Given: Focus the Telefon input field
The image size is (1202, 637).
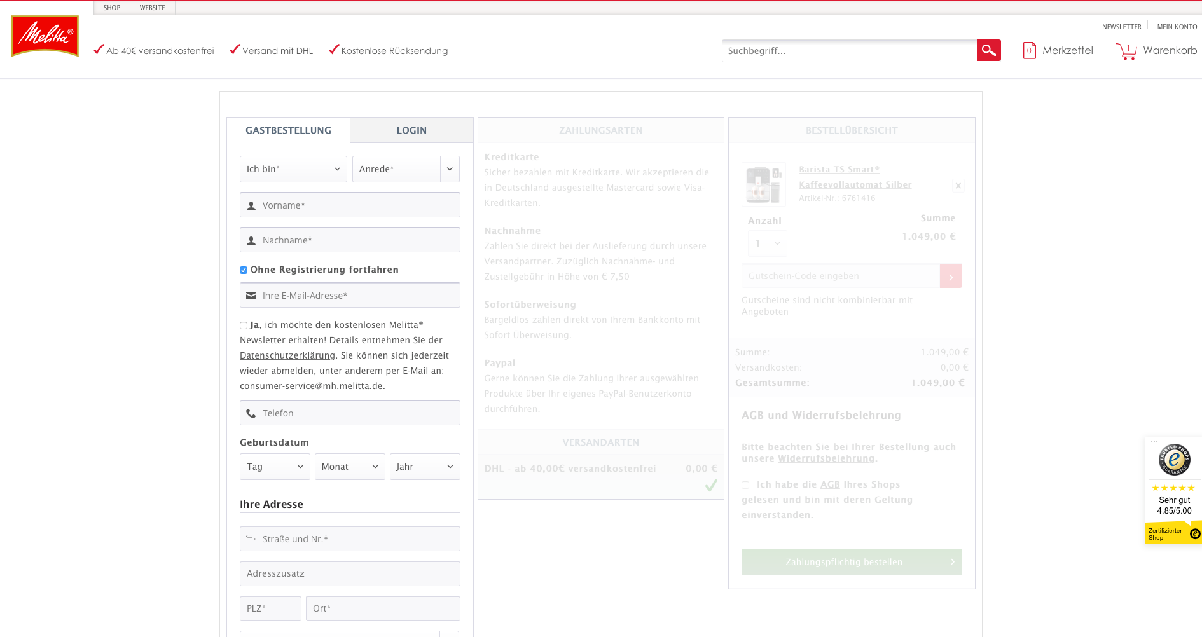Looking at the screenshot, I should [x=350, y=413].
